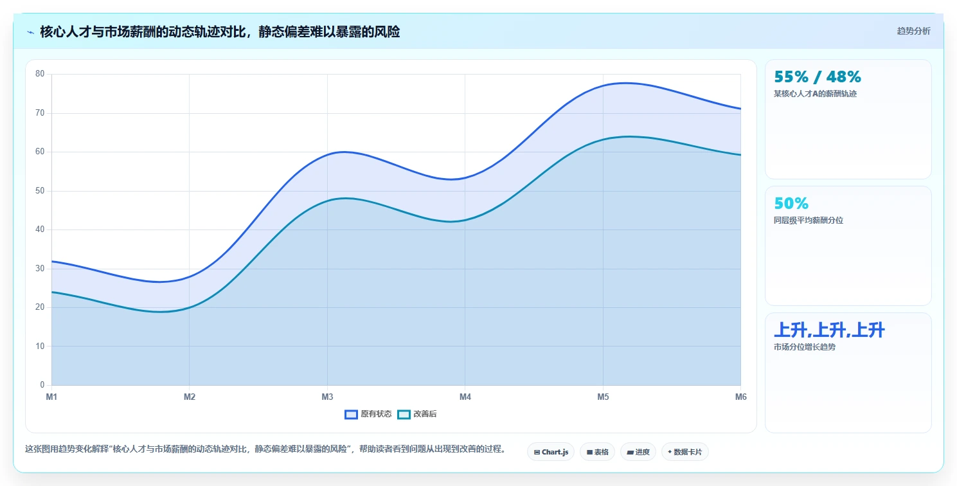Image resolution: width=957 pixels, height=486 pixels.
Task: Click the 50% metric value
Action: pos(791,204)
